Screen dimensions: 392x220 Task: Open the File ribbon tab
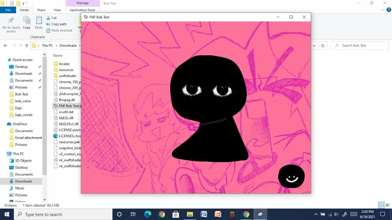point(8,10)
